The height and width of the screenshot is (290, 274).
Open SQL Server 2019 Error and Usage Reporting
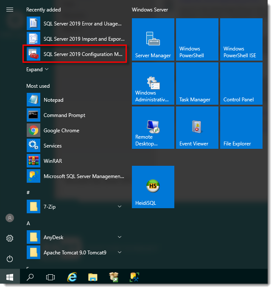tap(75, 24)
